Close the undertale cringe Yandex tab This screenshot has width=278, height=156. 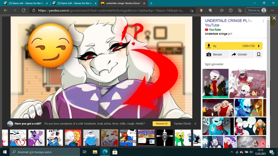point(144,3)
